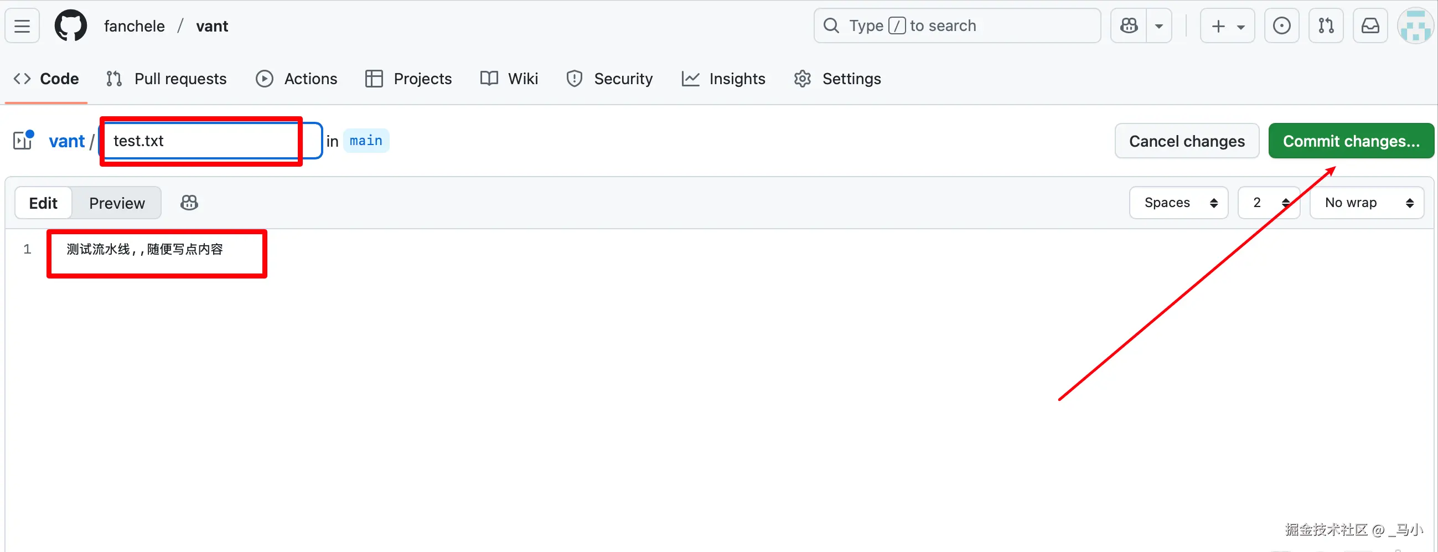
Task: Open the Actions tab
Action: click(297, 79)
